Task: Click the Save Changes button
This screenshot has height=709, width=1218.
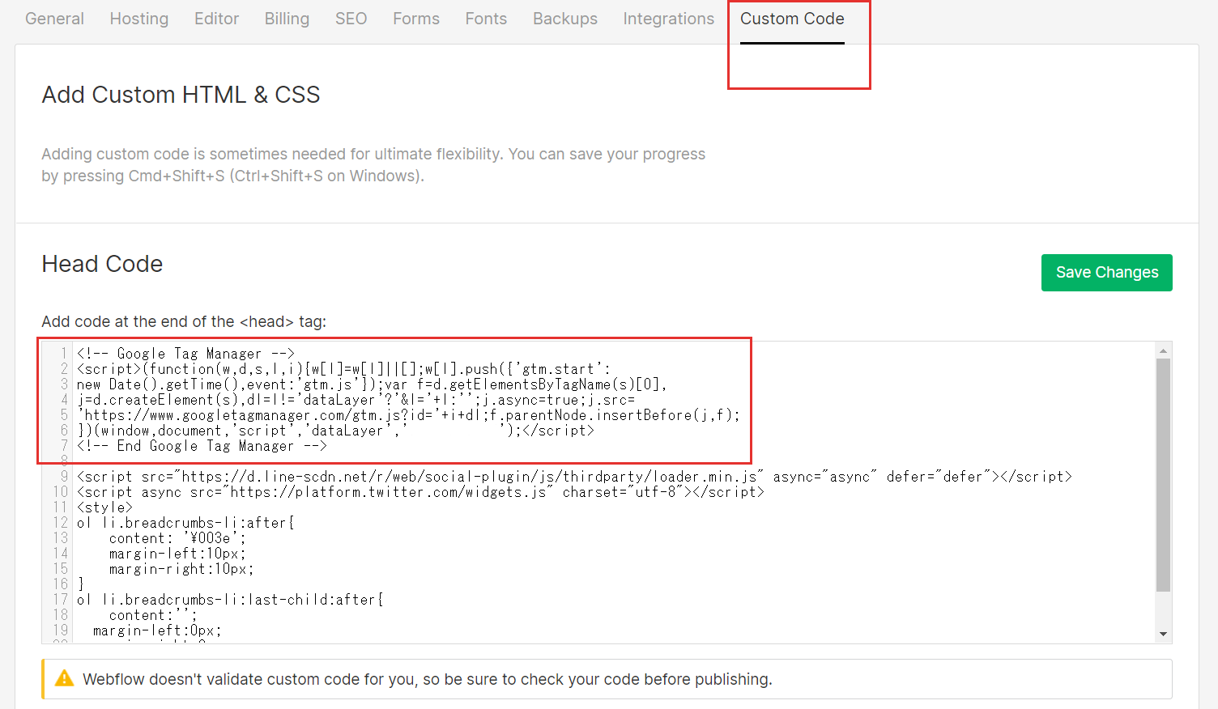Action: click(x=1107, y=273)
